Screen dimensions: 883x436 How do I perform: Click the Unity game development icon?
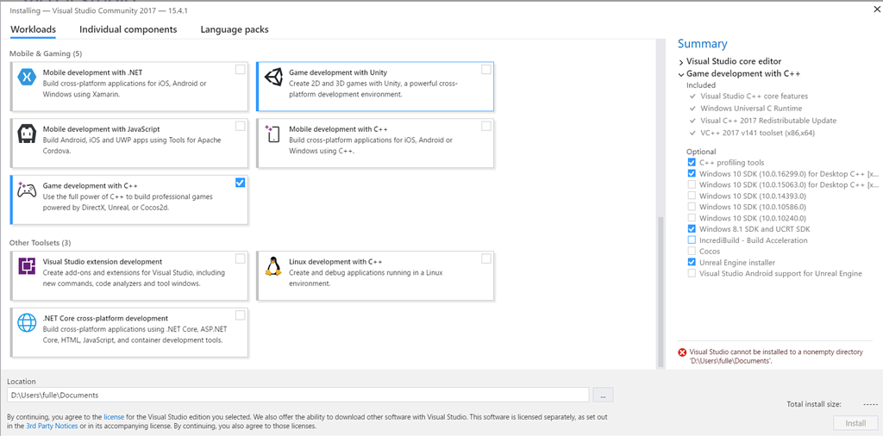pyautogui.click(x=274, y=78)
